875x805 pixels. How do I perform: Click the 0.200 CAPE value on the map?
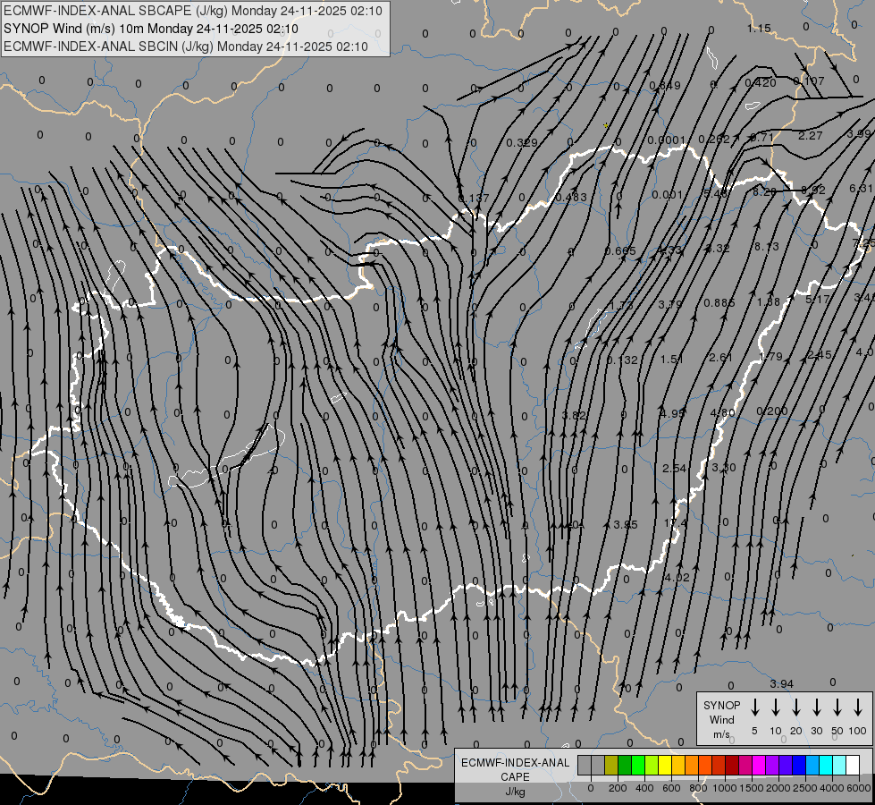771,411
